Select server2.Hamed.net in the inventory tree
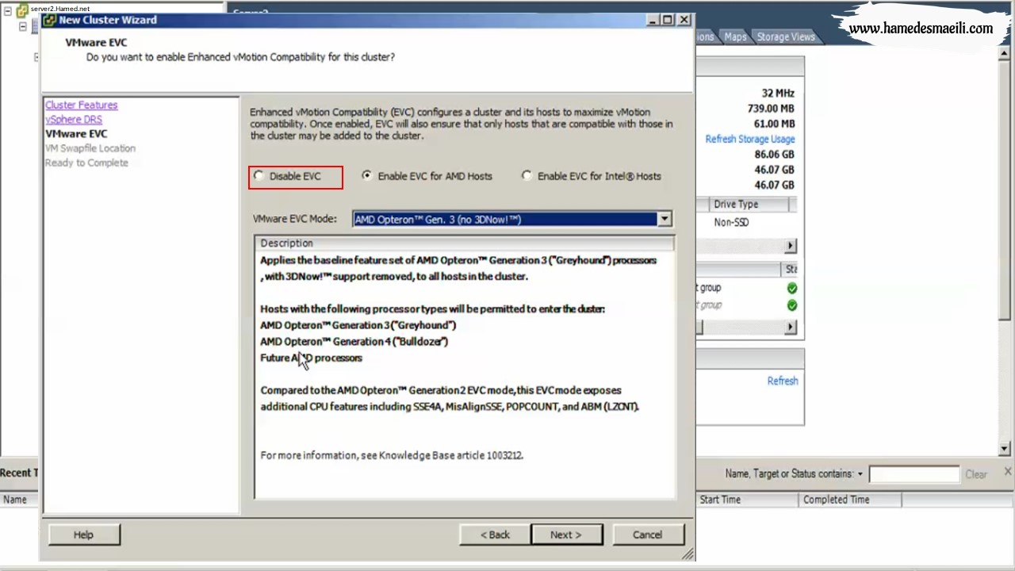Image resolution: width=1015 pixels, height=571 pixels. (60, 9)
